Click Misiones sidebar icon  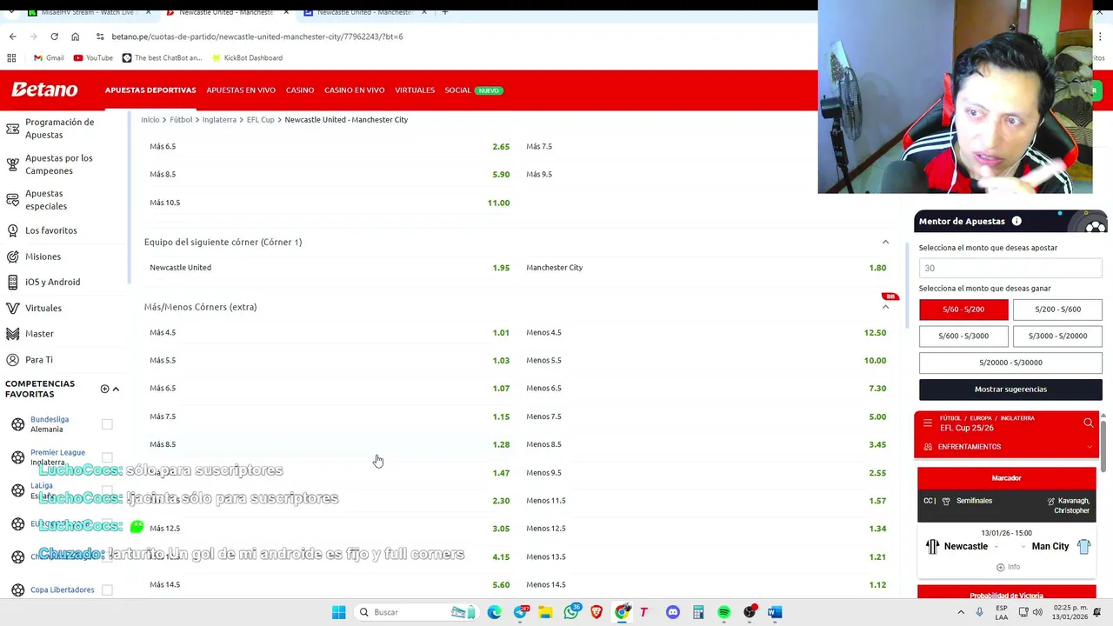click(12, 256)
